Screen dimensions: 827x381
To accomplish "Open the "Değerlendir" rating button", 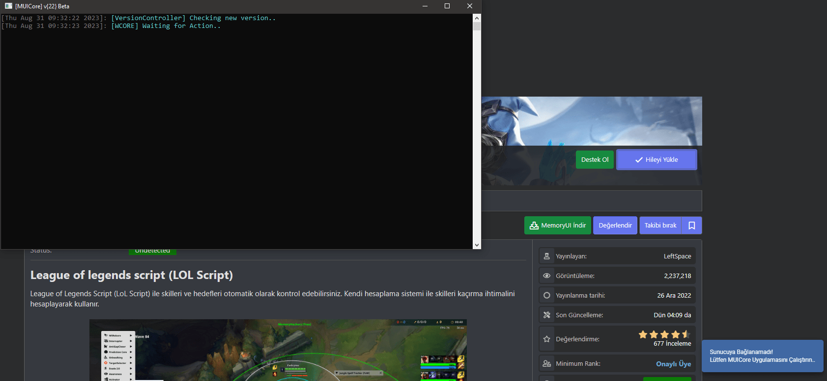I will pyautogui.click(x=615, y=226).
